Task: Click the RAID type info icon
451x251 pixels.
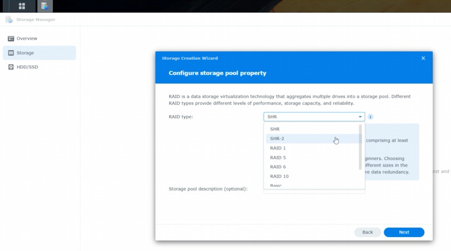Action: [x=370, y=117]
